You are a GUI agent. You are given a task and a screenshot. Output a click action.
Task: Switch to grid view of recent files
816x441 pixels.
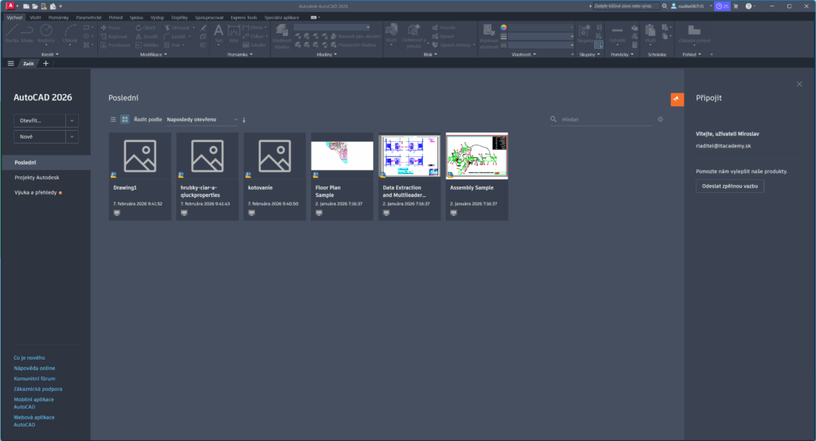click(125, 120)
